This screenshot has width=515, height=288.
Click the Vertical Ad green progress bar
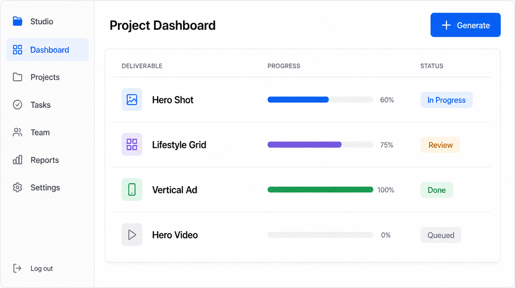[x=320, y=189]
